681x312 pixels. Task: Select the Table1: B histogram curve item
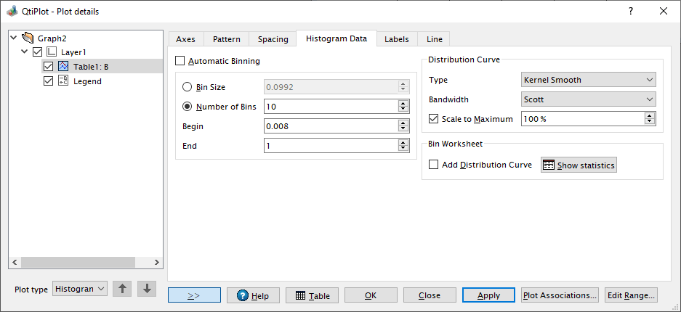[91, 67]
